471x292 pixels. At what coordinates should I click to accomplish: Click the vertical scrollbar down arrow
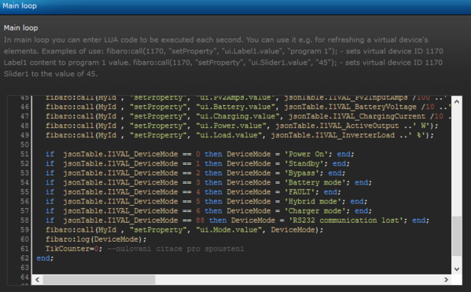(x=457, y=269)
